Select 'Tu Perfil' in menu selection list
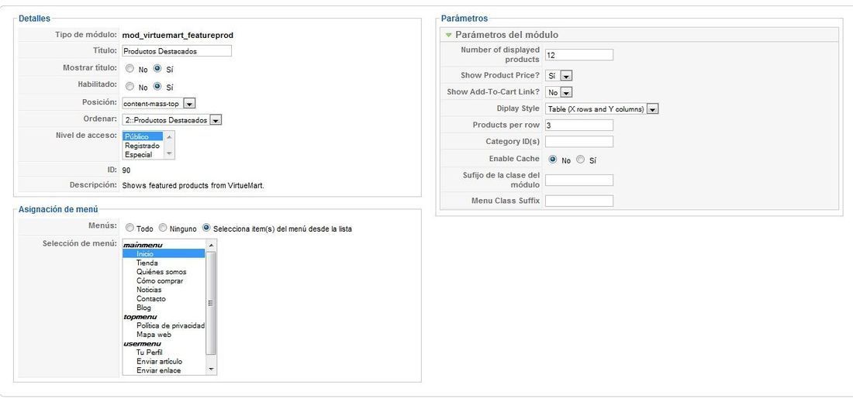This screenshot has width=853, height=399. (x=164, y=353)
